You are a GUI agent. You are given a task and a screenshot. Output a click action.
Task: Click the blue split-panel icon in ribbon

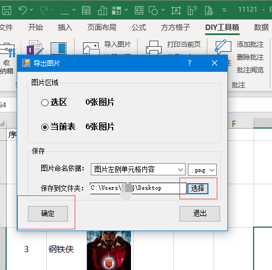[x=59, y=48]
